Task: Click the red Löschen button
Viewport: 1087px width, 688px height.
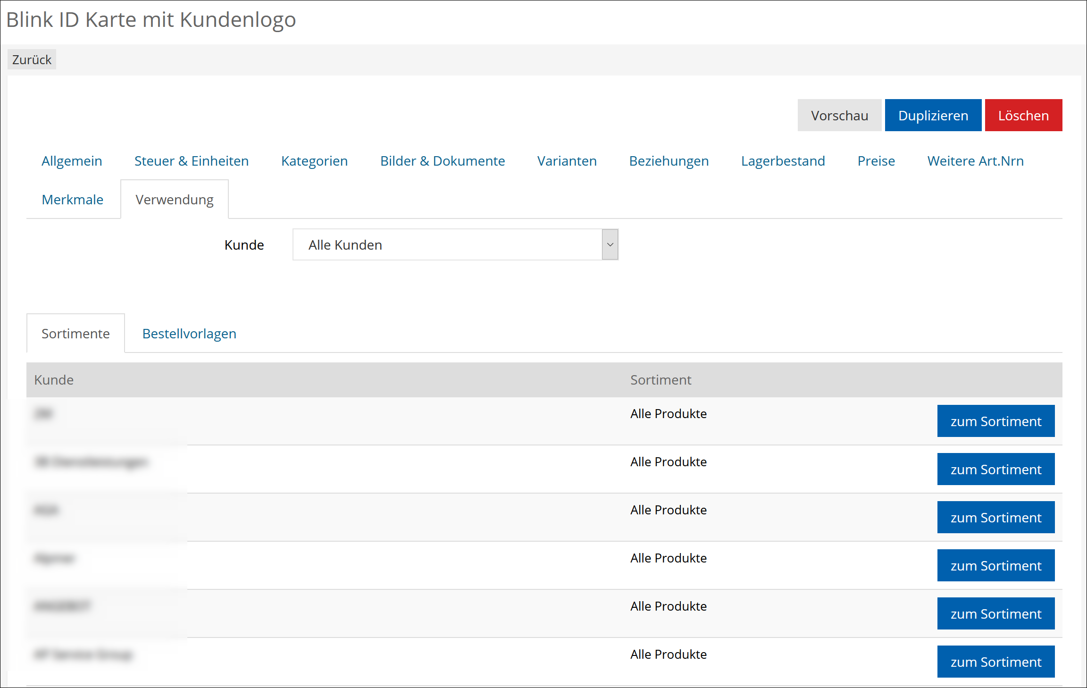Action: coord(1023,116)
